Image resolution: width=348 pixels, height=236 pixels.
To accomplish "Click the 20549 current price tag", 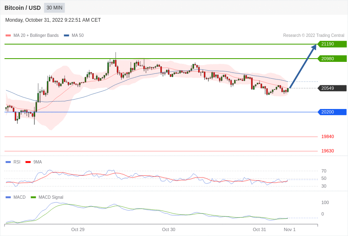I will pyautogui.click(x=332, y=88).
